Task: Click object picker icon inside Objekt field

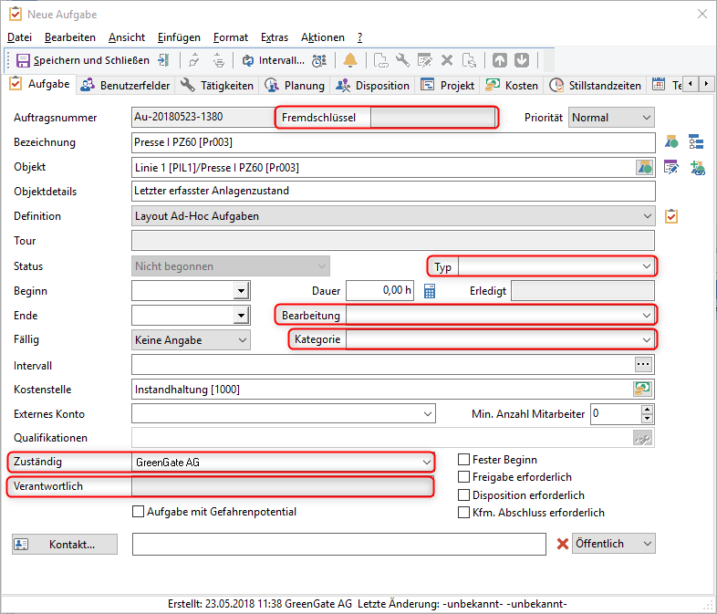Action: click(x=644, y=167)
